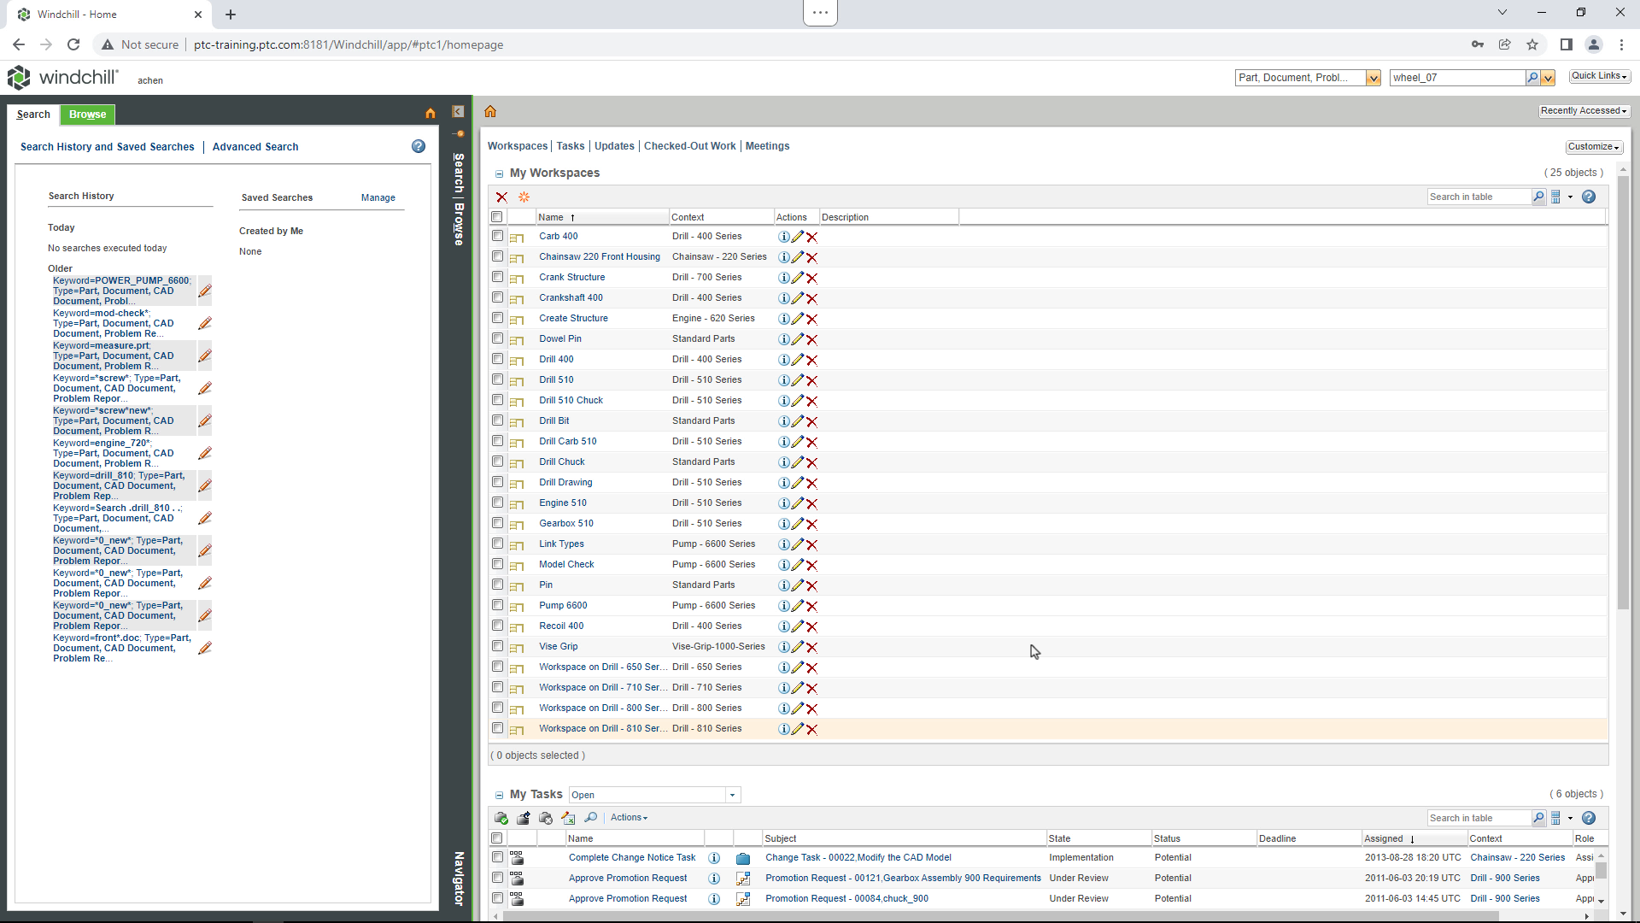Switch to the Browse tab
This screenshot has width=1640, height=923.
click(x=88, y=115)
